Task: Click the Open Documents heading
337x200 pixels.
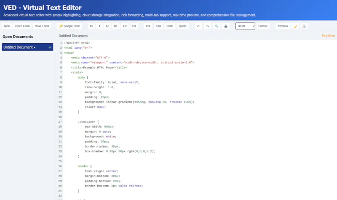Action: coord(18,37)
